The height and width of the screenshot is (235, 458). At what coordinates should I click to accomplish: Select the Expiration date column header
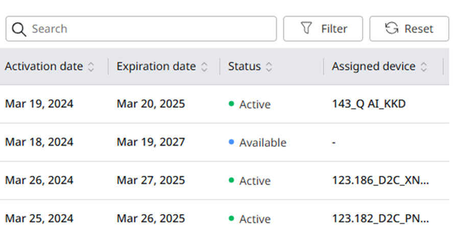(156, 66)
